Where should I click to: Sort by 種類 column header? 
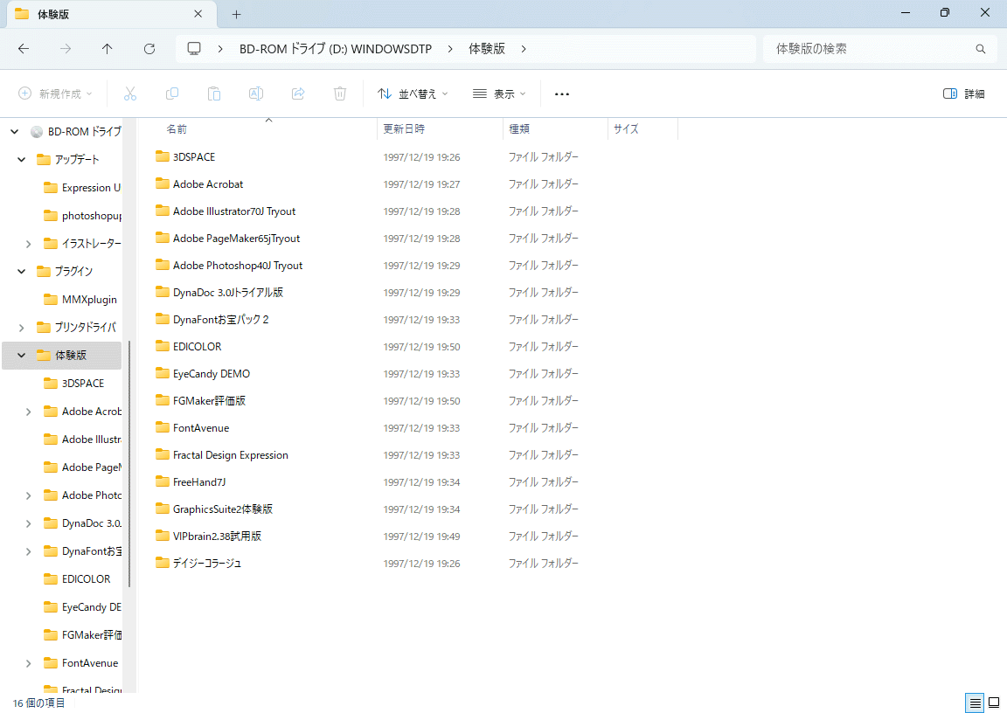click(519, 129)
